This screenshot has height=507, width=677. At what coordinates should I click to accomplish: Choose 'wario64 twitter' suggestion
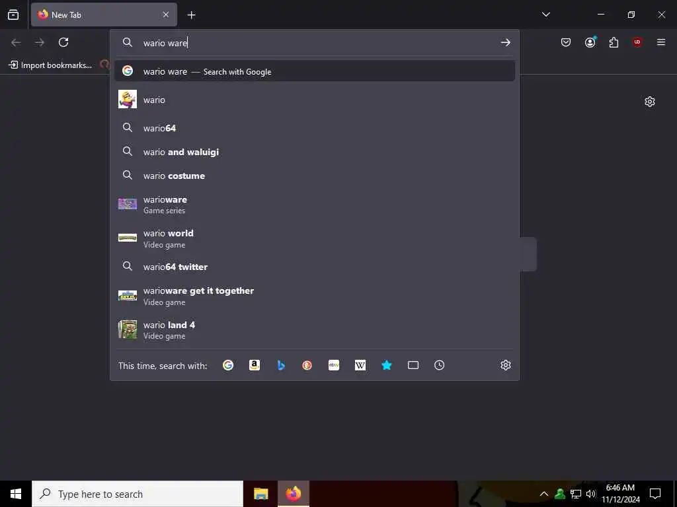click(314, 267)
